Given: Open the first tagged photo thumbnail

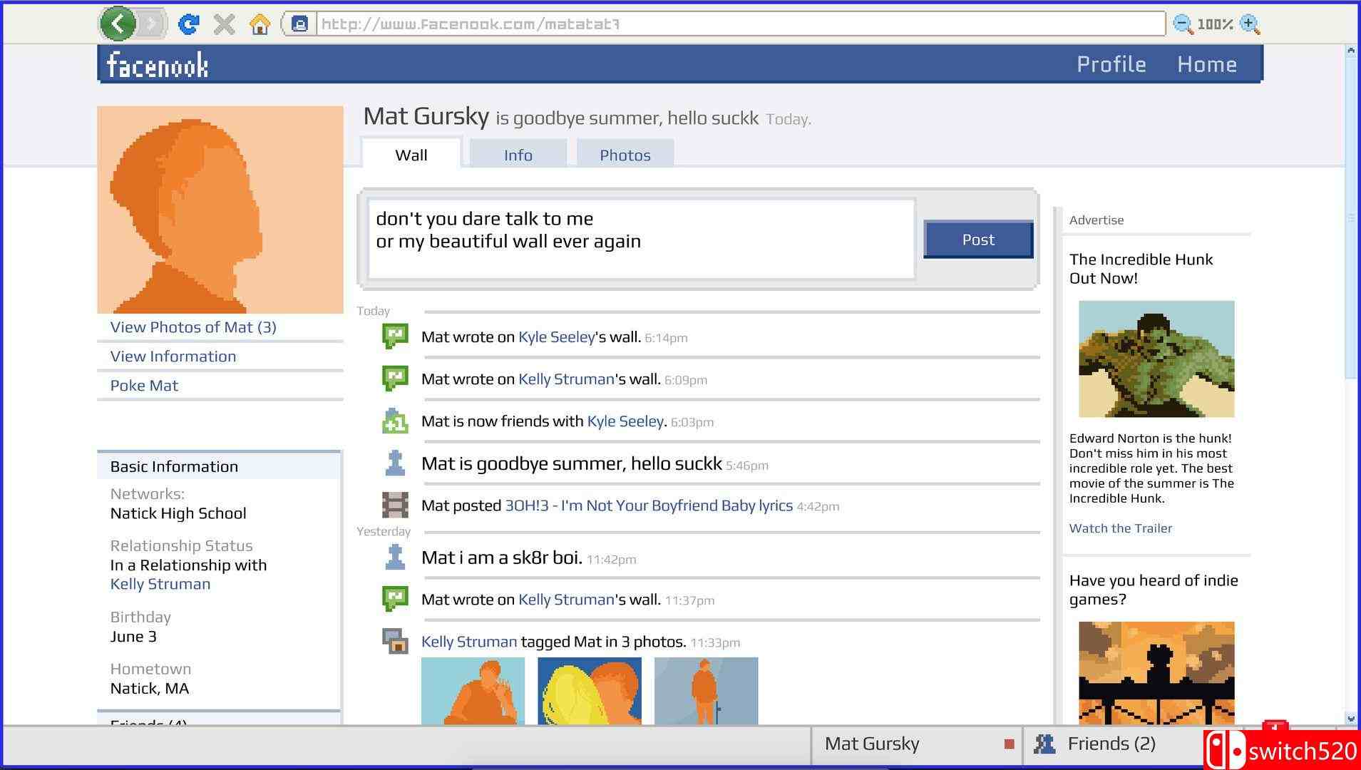Looking at the screenshot, I should tap(473, 690).
